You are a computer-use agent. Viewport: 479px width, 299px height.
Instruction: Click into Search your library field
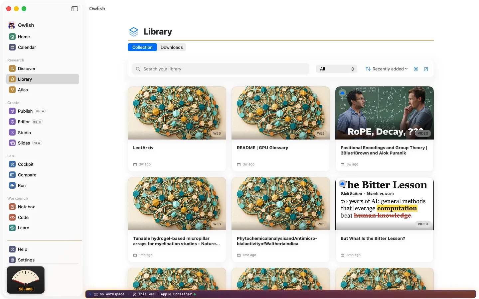[x=221, y=69]
